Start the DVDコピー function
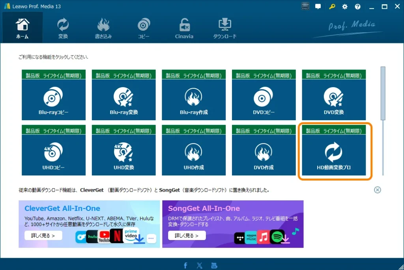Image resolution: width=404 pixels, height=270 pixels. tap(264, 99)
